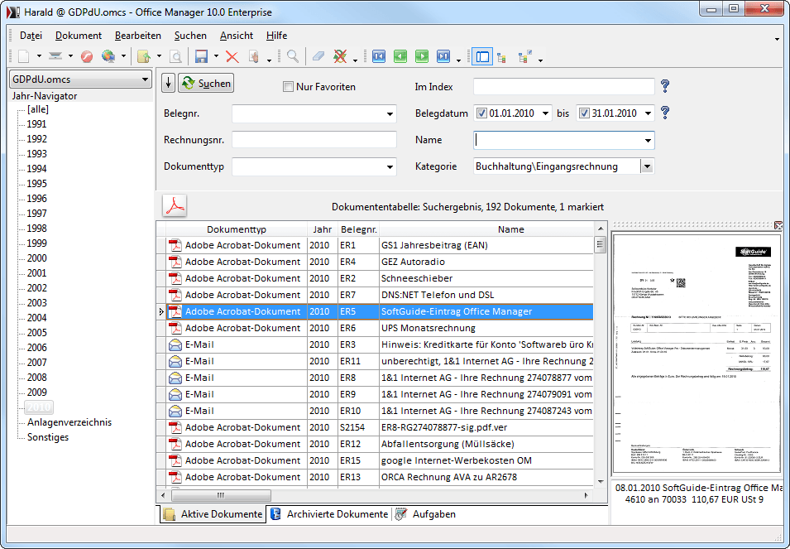Select the Aktive Dokumente tab
The height and width of the screenshot is (549, 790).
(213, 514)
